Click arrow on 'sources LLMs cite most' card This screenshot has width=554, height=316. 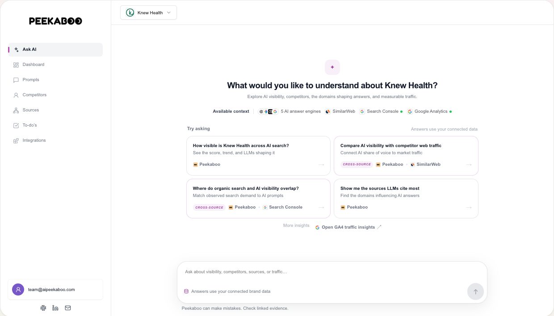point(469,207)
